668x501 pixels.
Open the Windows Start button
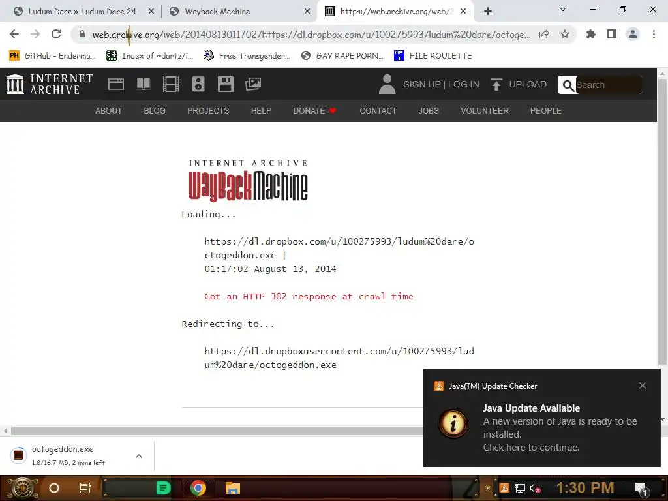tap(23, 488)
